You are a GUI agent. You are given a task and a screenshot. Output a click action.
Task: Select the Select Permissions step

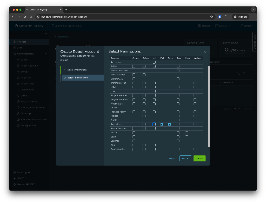(x=83, y=77)
